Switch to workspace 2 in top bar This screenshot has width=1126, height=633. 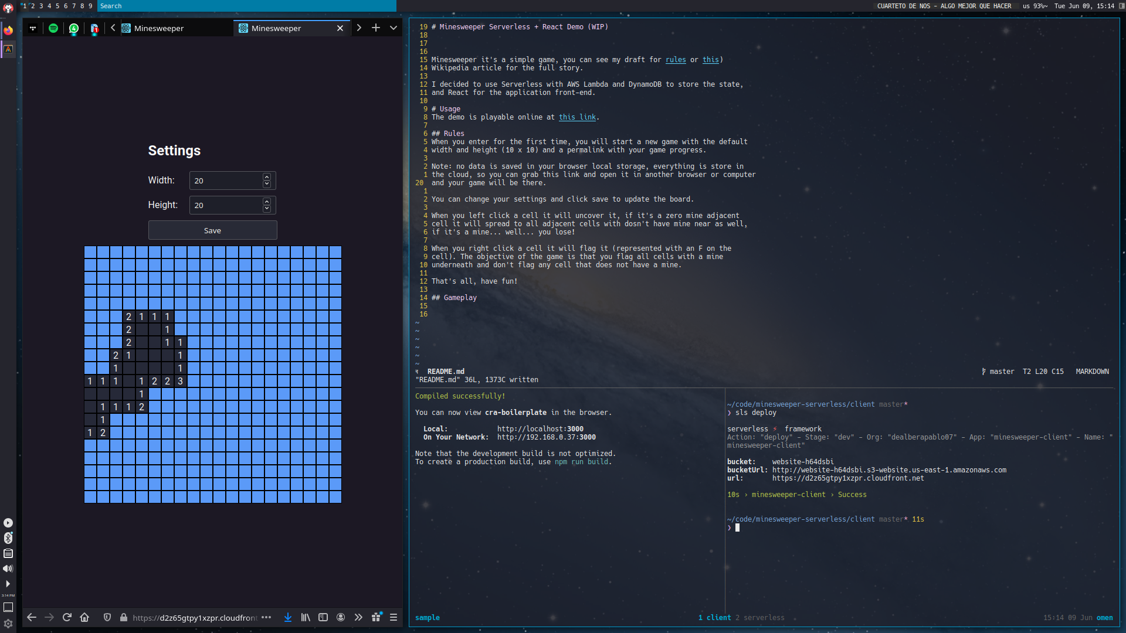(x=33, y=6)
